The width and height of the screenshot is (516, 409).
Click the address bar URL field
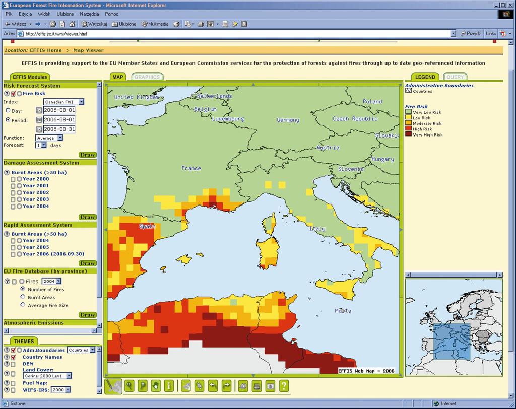(237, 34)
